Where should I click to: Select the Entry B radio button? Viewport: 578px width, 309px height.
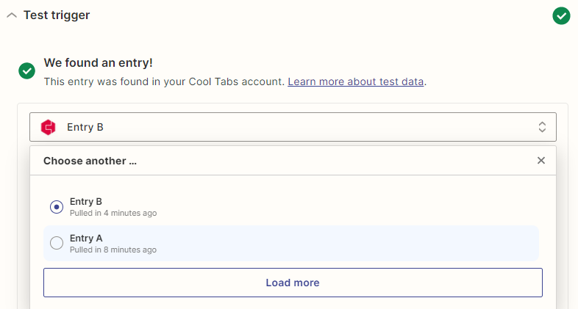coord(57,207)
